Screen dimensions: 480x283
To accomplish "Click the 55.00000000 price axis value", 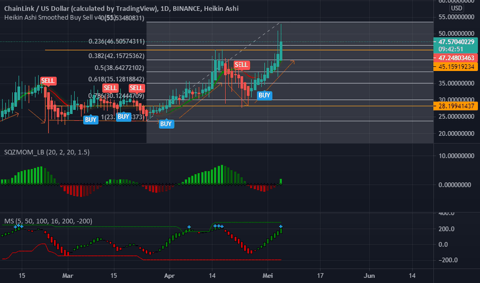I will pos(456,17).
